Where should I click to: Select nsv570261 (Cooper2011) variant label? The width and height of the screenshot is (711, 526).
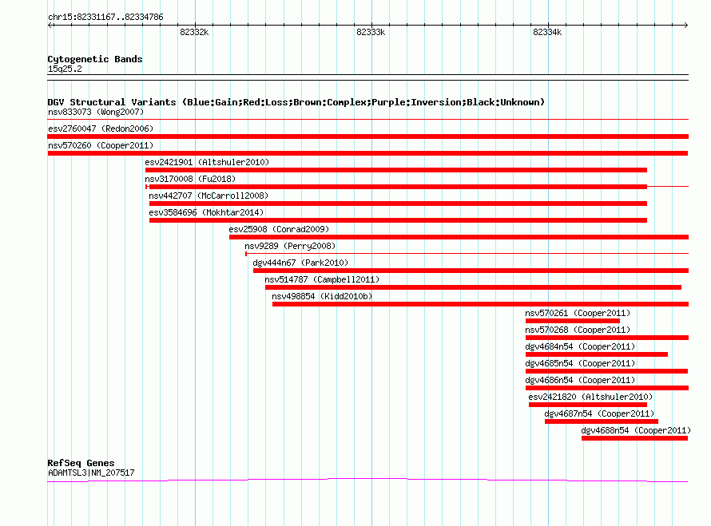pos(578,313)
